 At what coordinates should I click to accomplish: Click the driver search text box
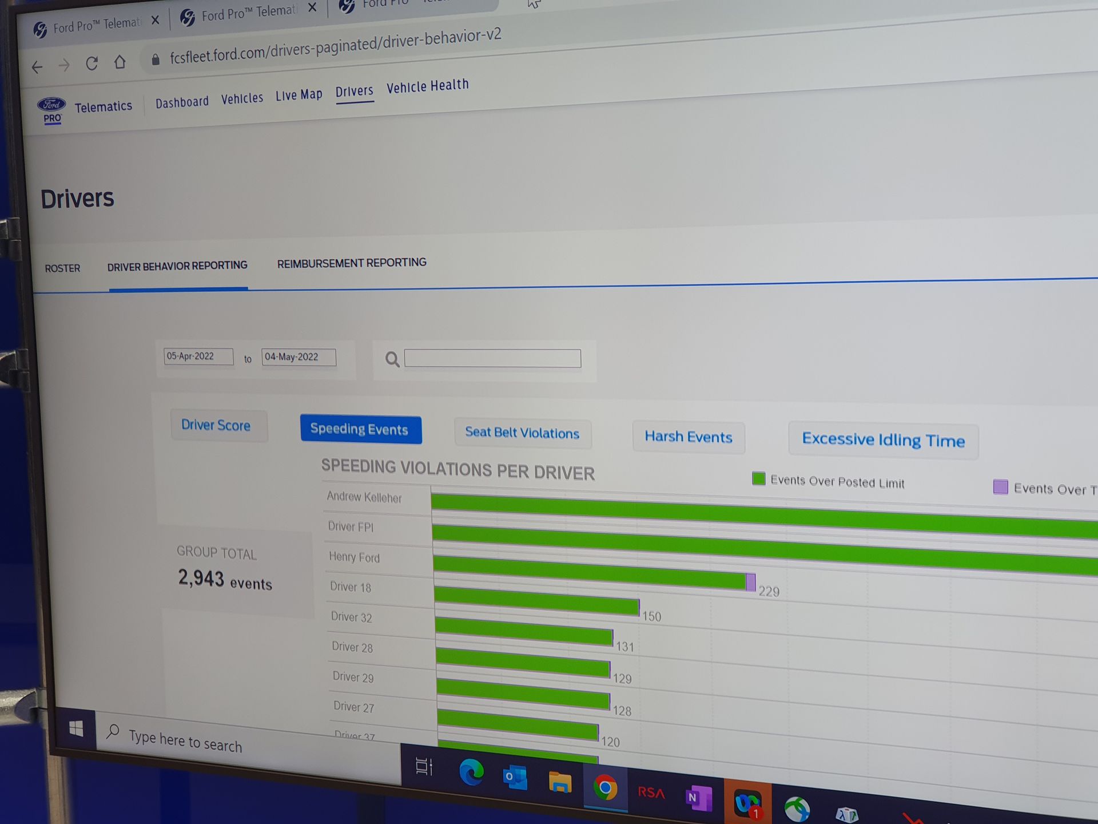click(492, 359)
